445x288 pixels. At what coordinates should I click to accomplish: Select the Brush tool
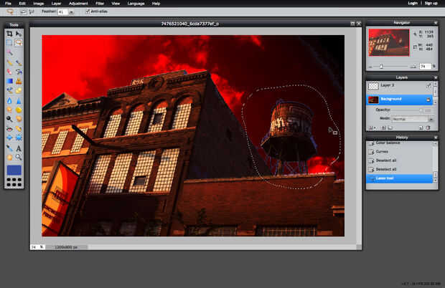pos(19,62)
